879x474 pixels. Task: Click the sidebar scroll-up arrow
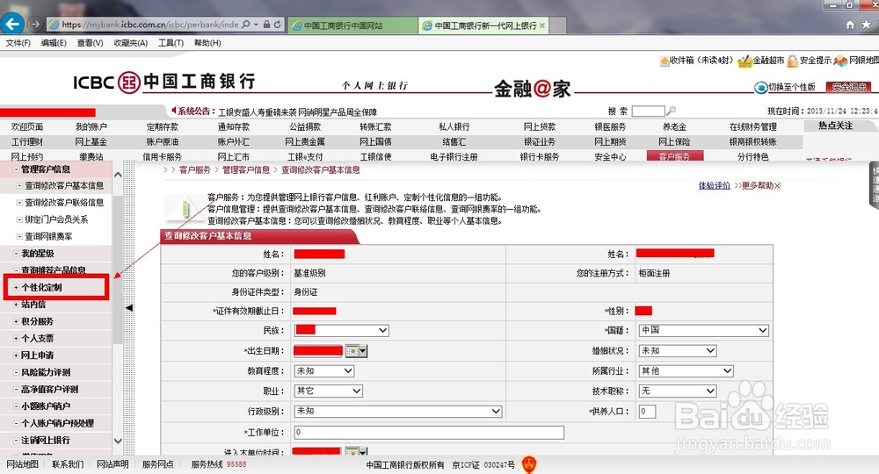118,175
